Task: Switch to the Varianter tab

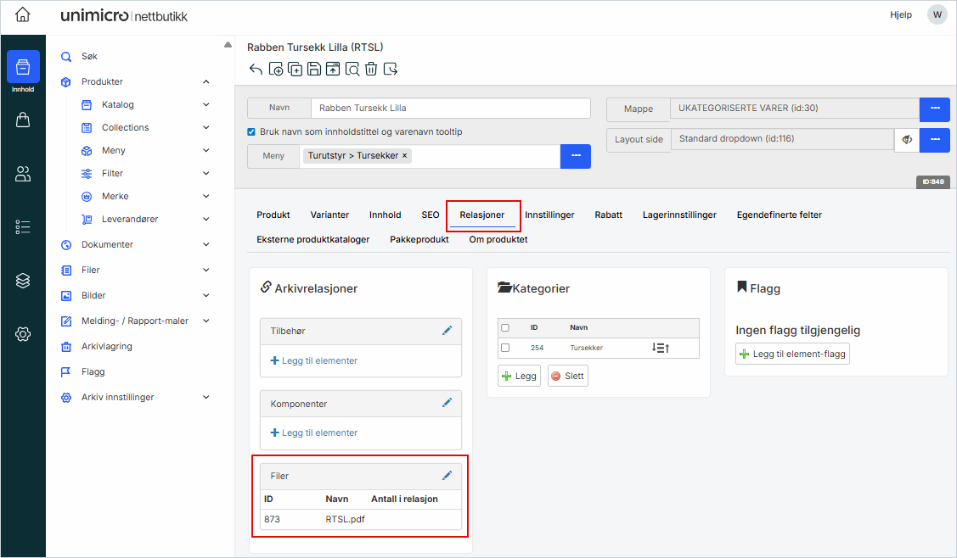Action: 329,215
